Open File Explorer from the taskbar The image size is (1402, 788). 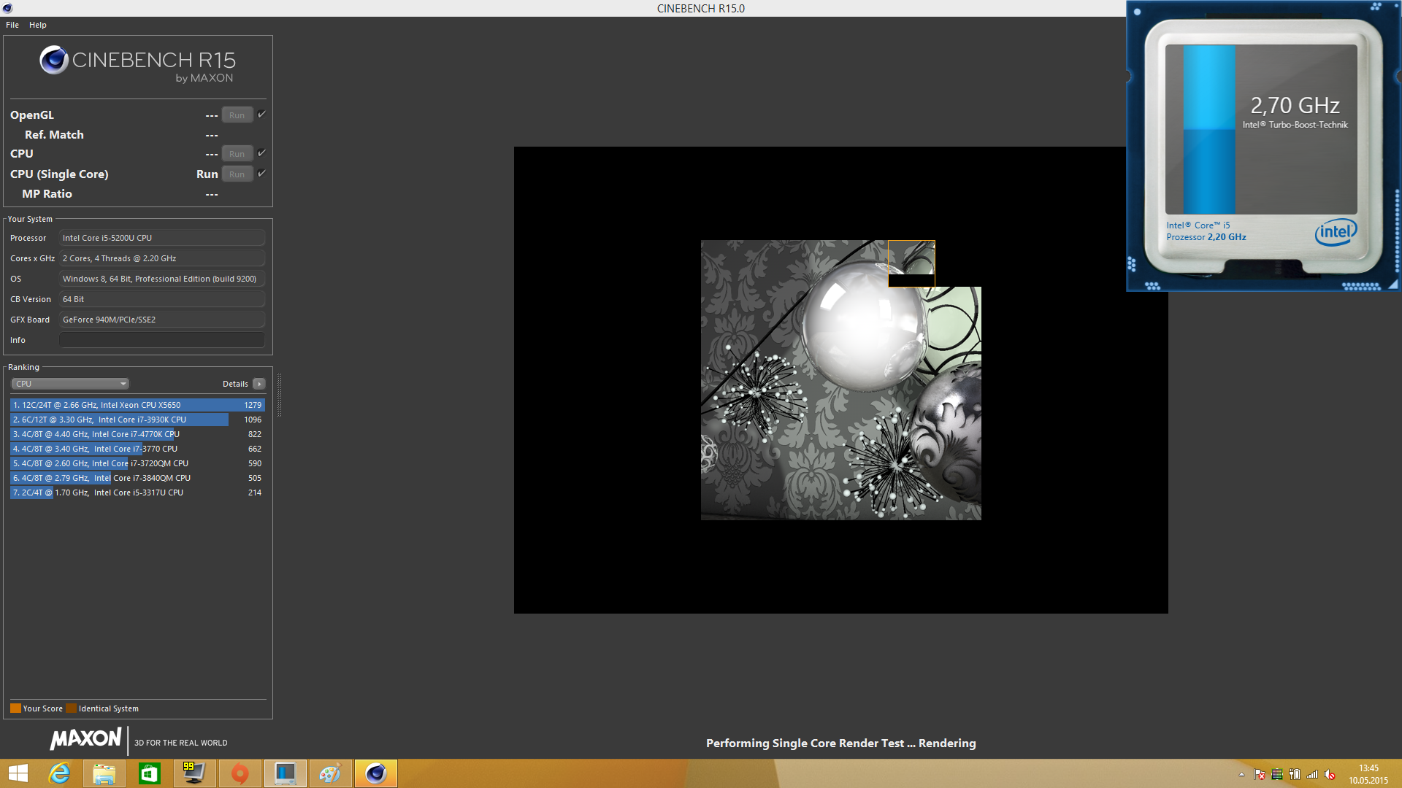tap(104, 773)
